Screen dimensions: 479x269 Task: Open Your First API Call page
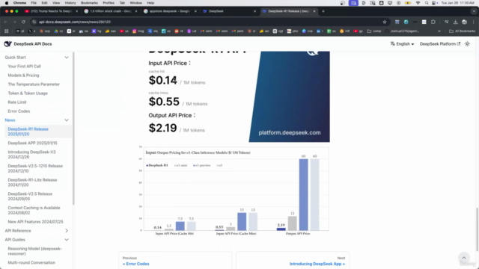pos(25,67)
